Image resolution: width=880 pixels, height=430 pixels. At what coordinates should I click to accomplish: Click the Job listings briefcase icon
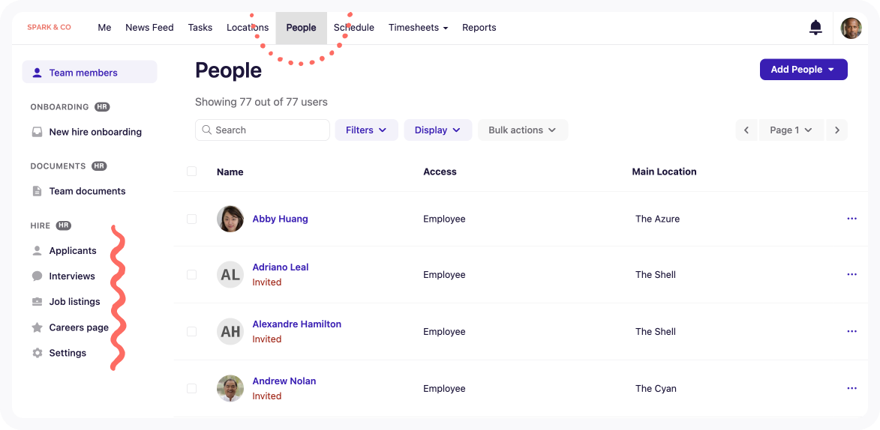coord(37,302)
